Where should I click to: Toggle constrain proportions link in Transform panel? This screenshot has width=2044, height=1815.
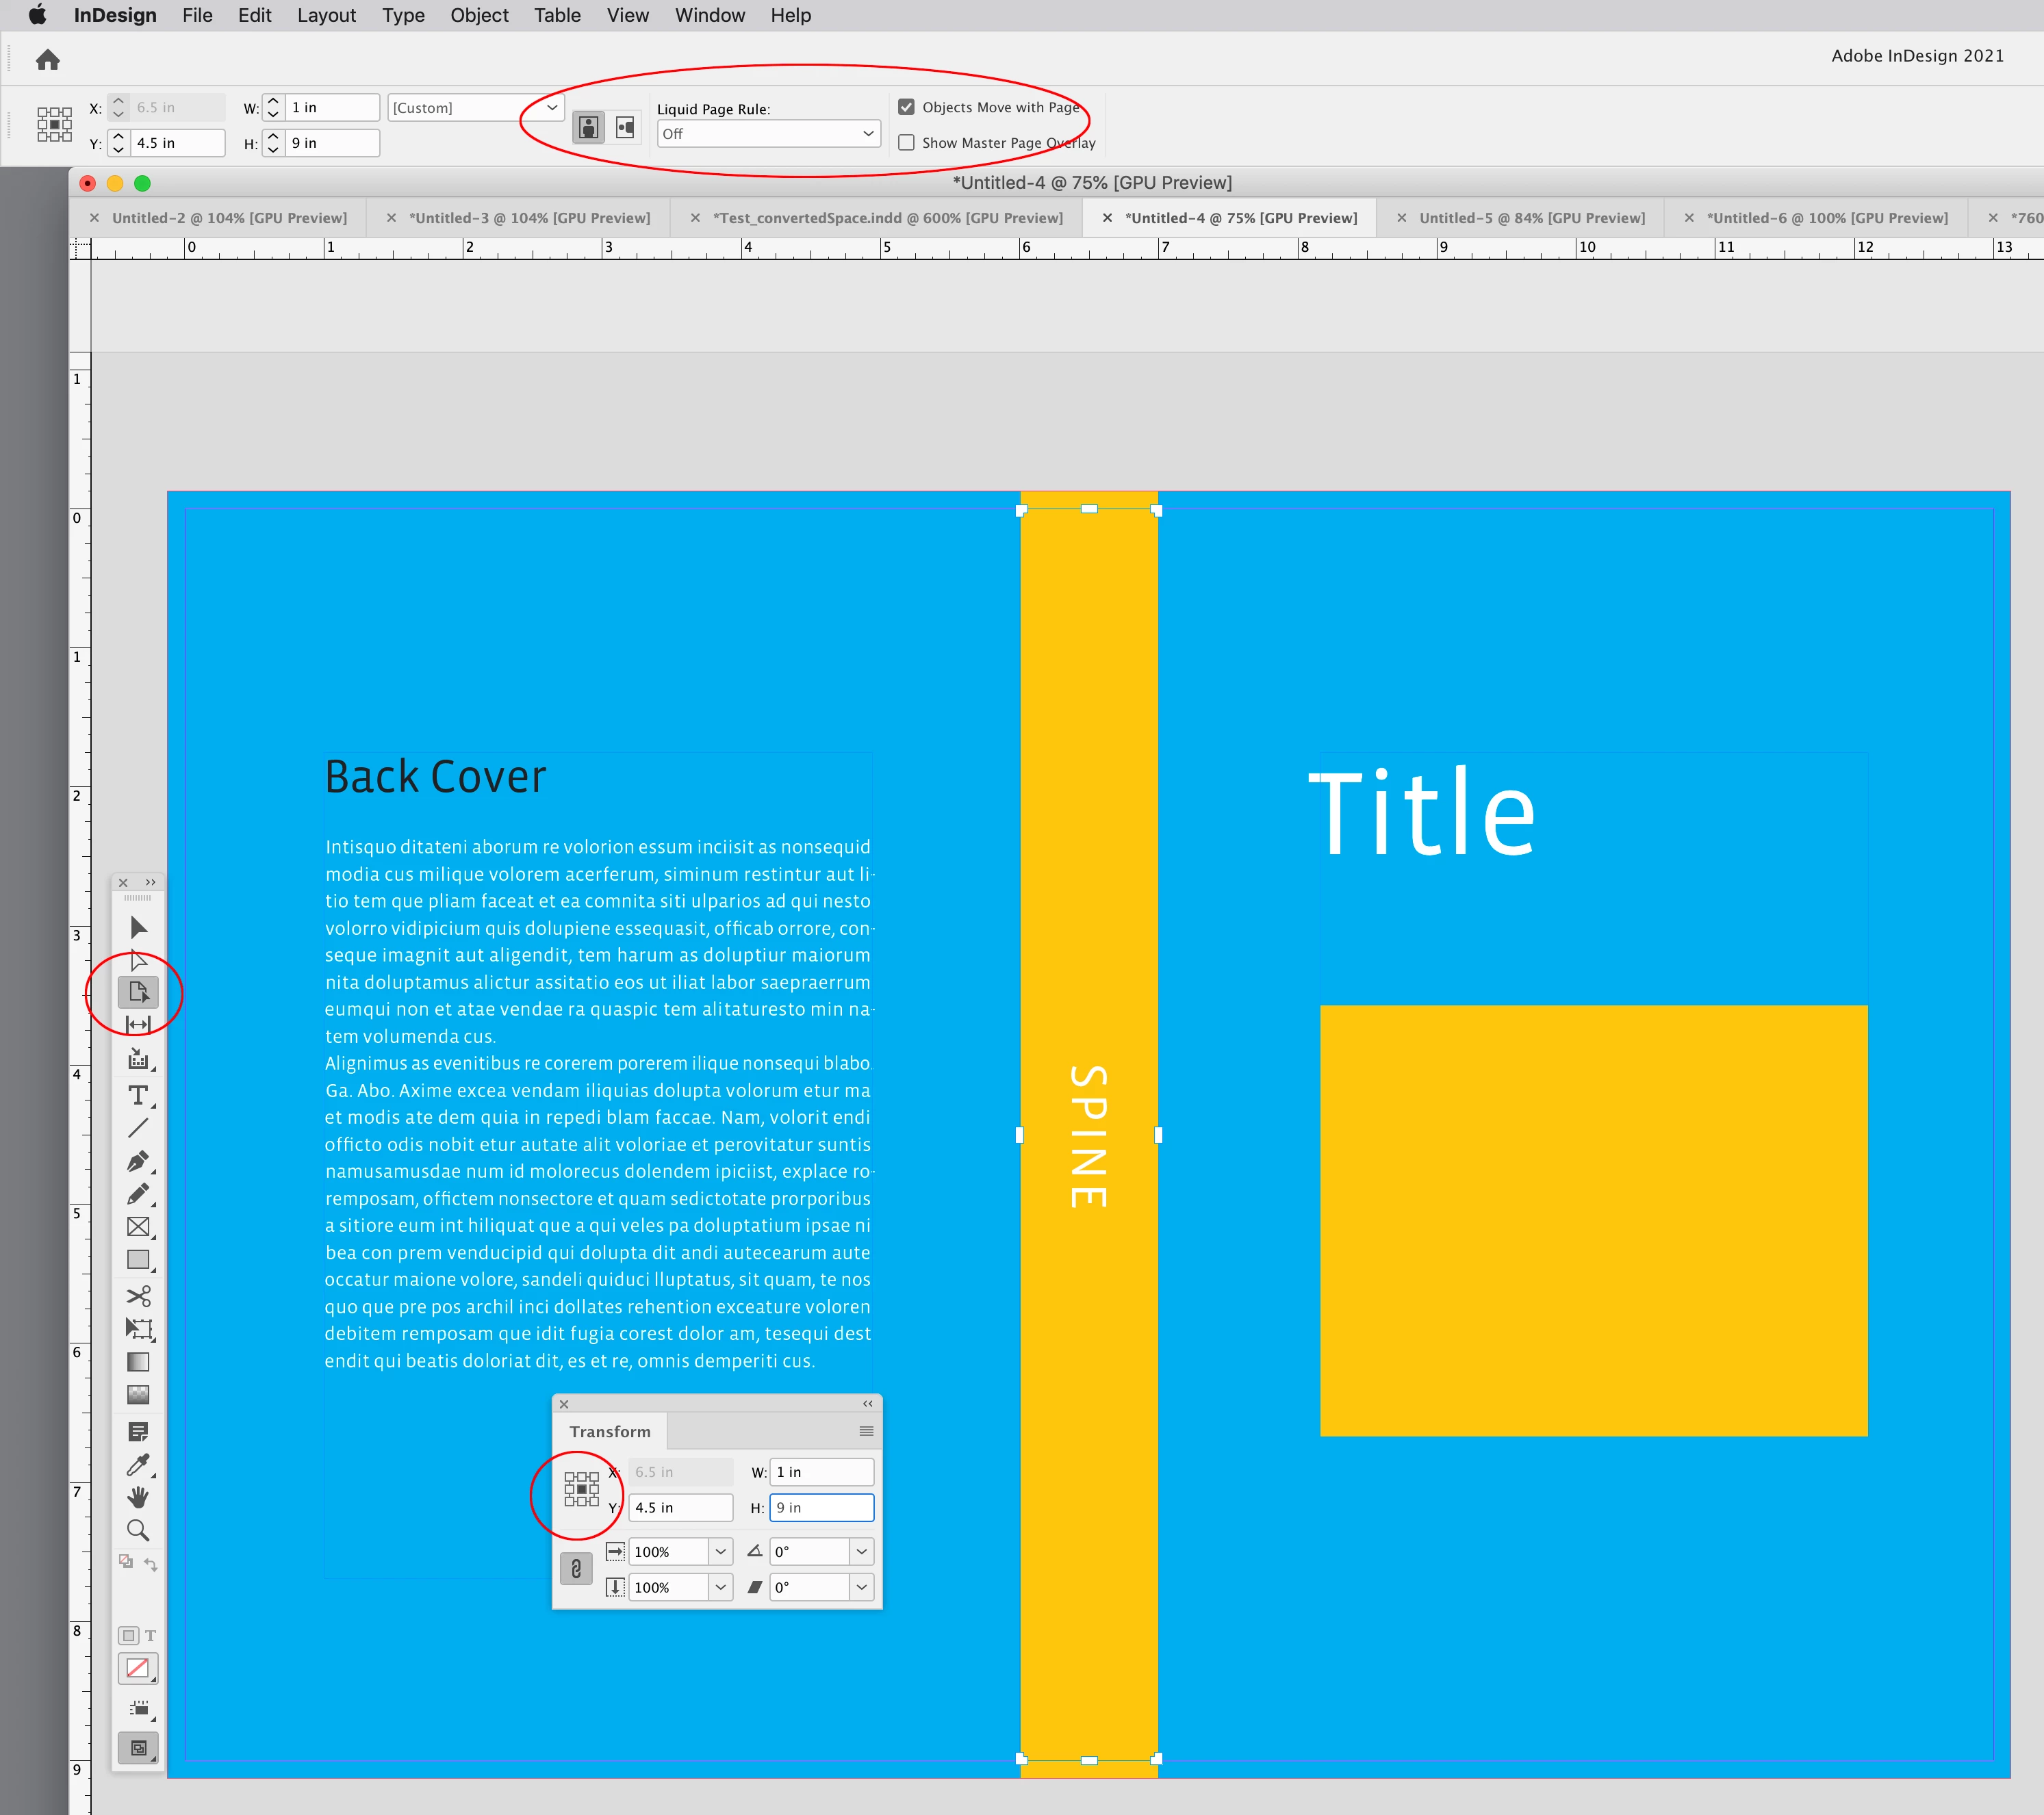pyautogui.click(x=576, y=1569)
